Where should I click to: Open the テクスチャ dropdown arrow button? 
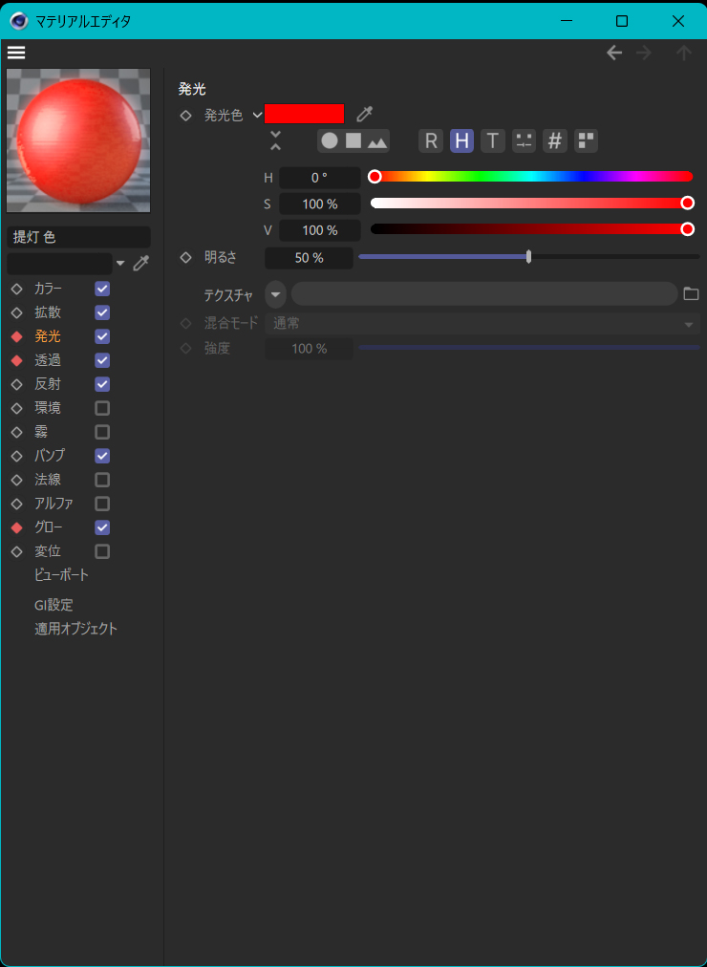[275, 293]
